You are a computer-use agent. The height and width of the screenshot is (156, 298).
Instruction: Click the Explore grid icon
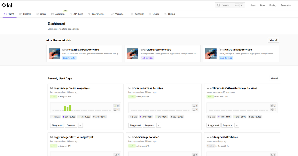tap(21, 14)
